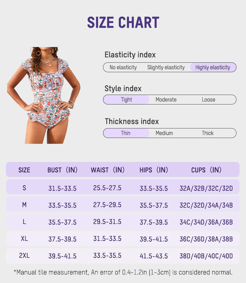This screenshot has height=283, width=246.
Task: Choose the Loose style option
Action: click(x=208, y=100)
